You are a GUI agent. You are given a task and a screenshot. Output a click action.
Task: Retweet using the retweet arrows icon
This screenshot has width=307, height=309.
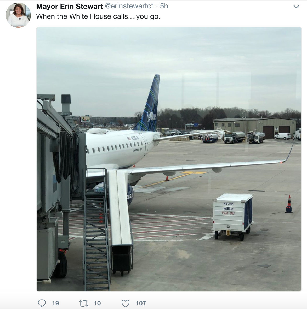pos(83,303)
